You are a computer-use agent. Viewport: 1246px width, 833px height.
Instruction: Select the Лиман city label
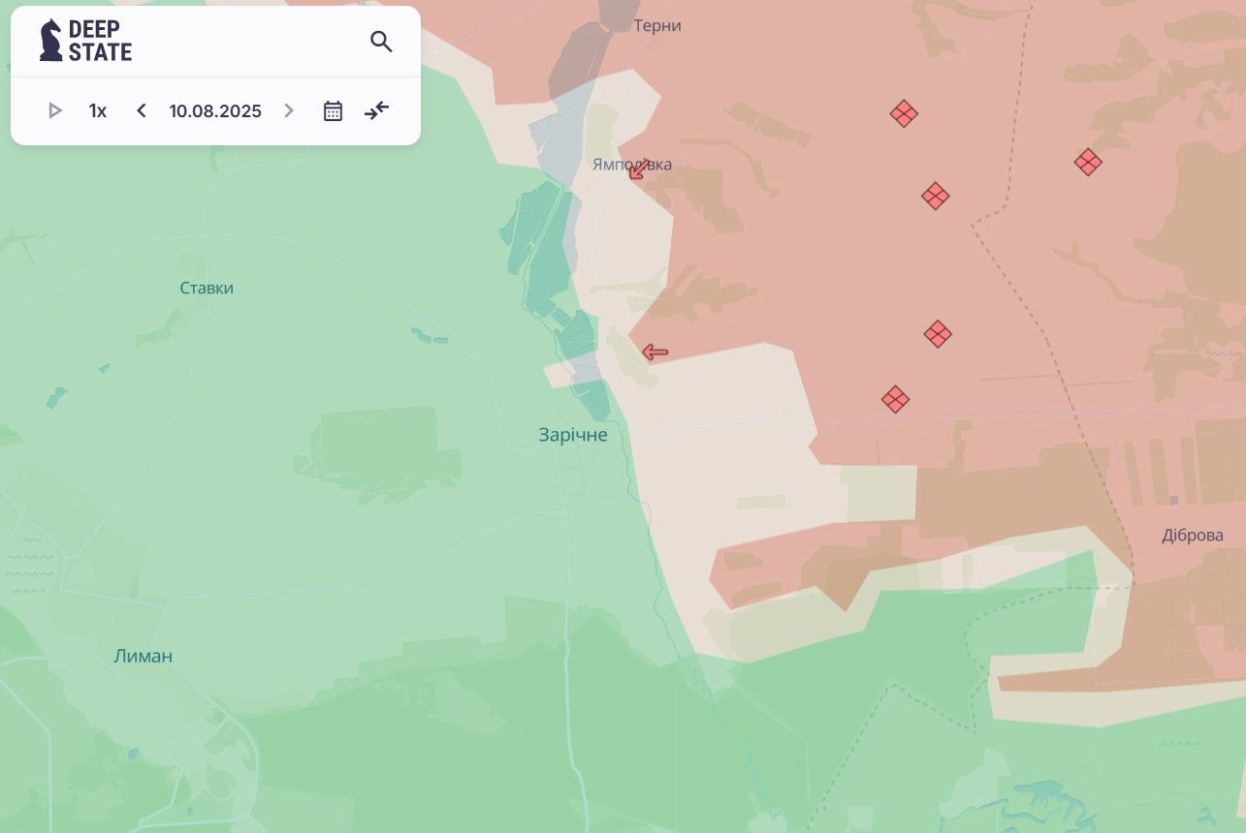click(143, 656)
